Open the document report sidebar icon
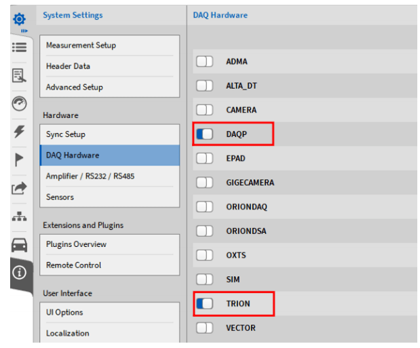Image resolution: width=420 pixels, height=348 pixels. click(20, 75)
